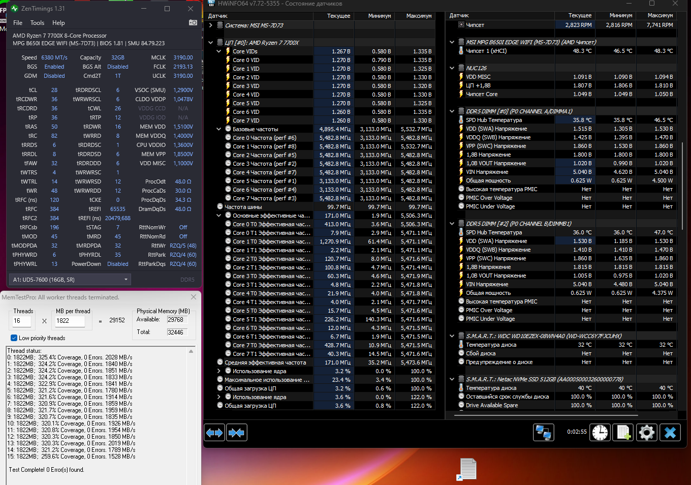Collapse the DDR5 DIMM [#0] sensor section

pos(452,111)
